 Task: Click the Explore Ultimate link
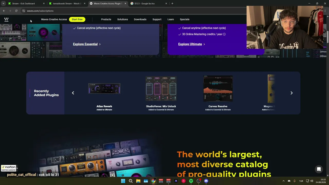(191, 44)
